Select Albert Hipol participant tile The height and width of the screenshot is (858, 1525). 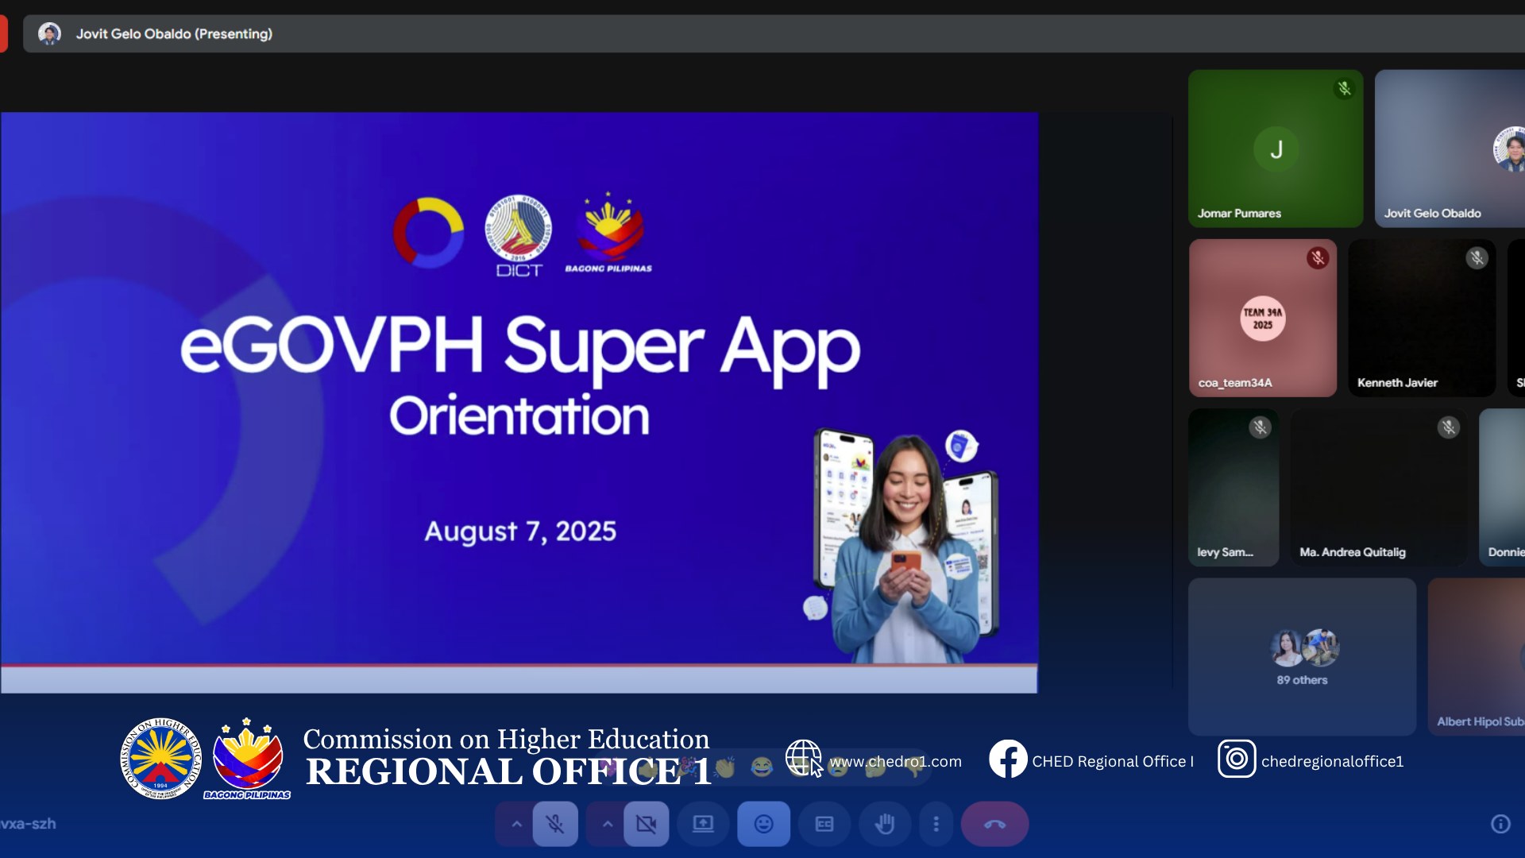[x=1476, y=656]
